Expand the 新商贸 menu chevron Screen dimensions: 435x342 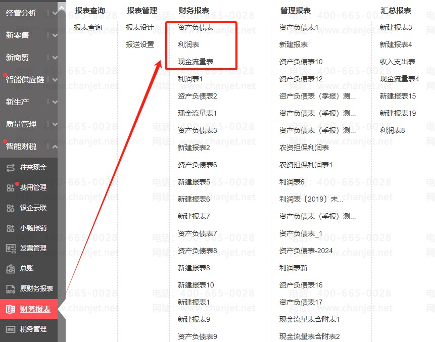[55, 58]
